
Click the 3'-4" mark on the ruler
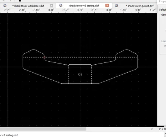coord(80,10)
